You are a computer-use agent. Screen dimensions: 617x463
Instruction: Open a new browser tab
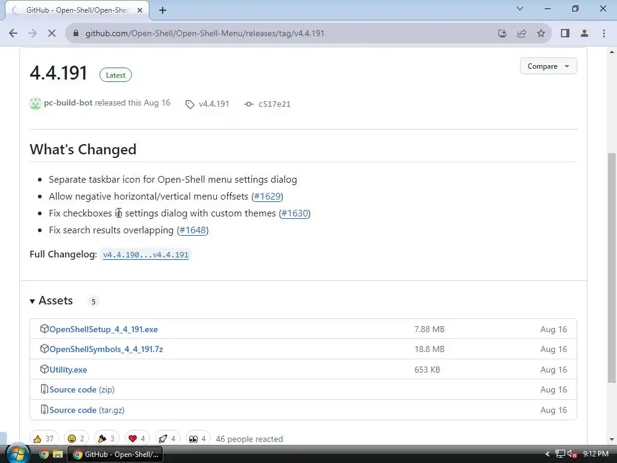163,10
